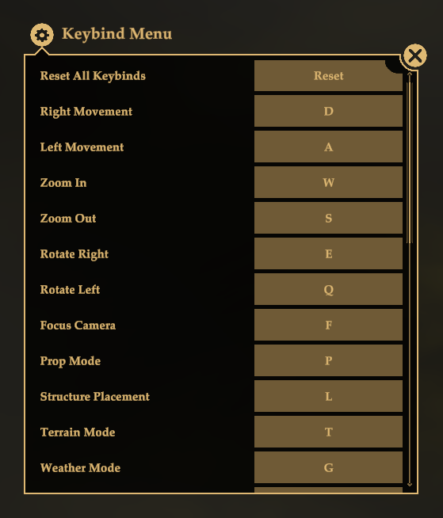Close the Keybind Menu with X icon
The image size is (443, 518).
[x=415, y=55]
